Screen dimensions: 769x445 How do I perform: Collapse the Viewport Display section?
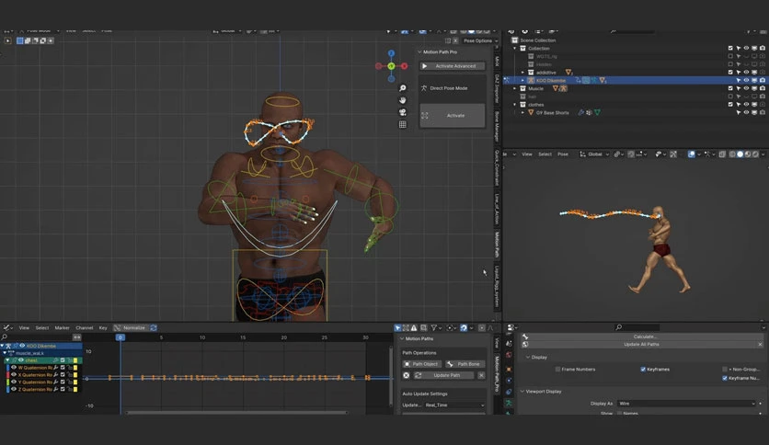pyautogui.click(x=522, y=392)
